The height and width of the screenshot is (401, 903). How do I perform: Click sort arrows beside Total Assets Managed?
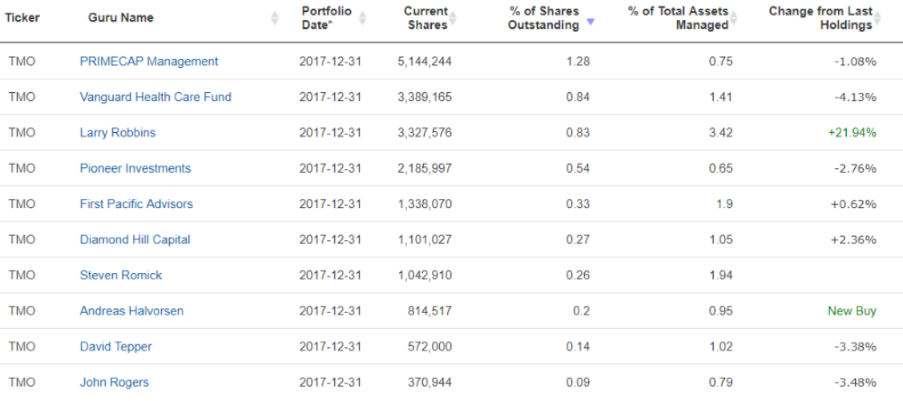point(734,18)
